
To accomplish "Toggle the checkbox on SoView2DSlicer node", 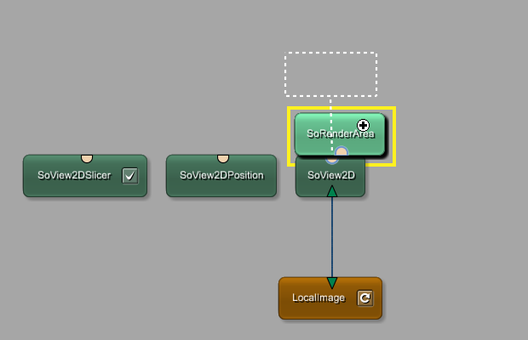I will [x=129, y=176].
